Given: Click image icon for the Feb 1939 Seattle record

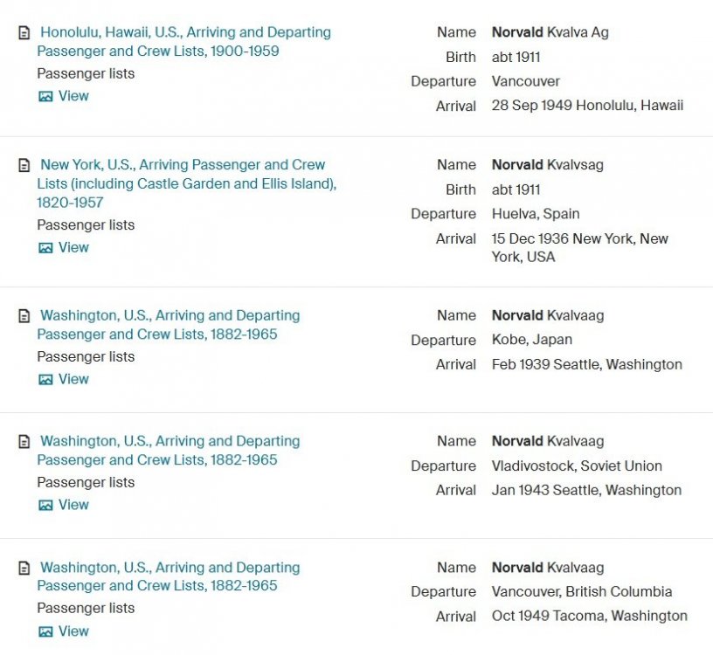Looking at the screenshot, I should pyautogui.click(x=45, y=380).
